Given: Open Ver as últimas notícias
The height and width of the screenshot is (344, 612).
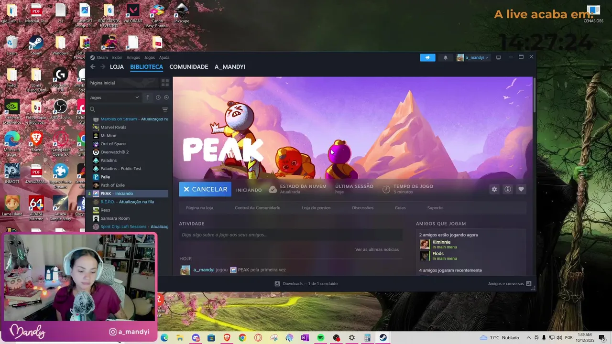Looking at the screenshot, I should click(x=377, y=249).
